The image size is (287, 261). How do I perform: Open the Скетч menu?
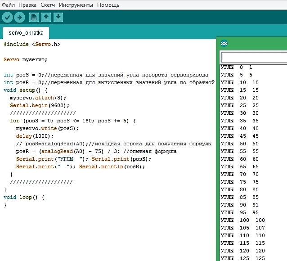coord(48,5)
